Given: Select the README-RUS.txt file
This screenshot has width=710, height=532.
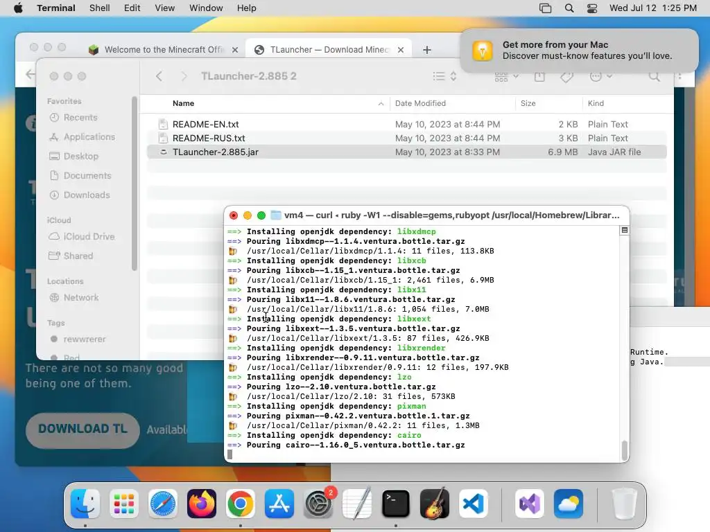Looking at the screenshot, I should pyautogui.click(x=406, y=139).
